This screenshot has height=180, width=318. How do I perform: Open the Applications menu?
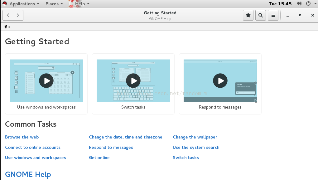24,4
